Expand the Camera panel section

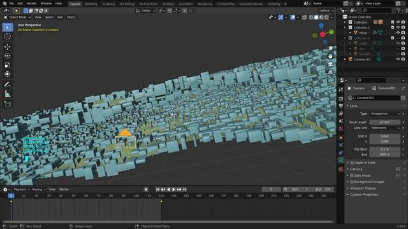(356, 169)
